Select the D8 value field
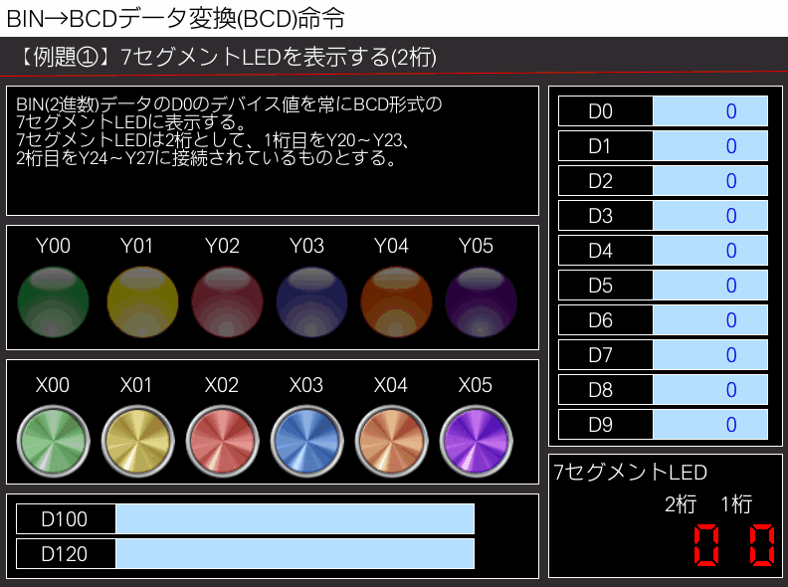 tap(710, 389)
